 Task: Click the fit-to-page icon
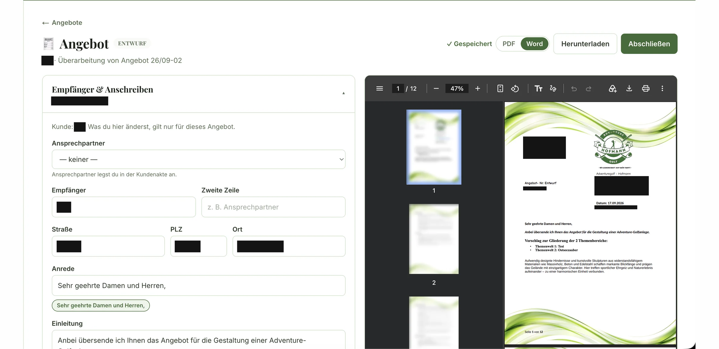pos(500,88)
